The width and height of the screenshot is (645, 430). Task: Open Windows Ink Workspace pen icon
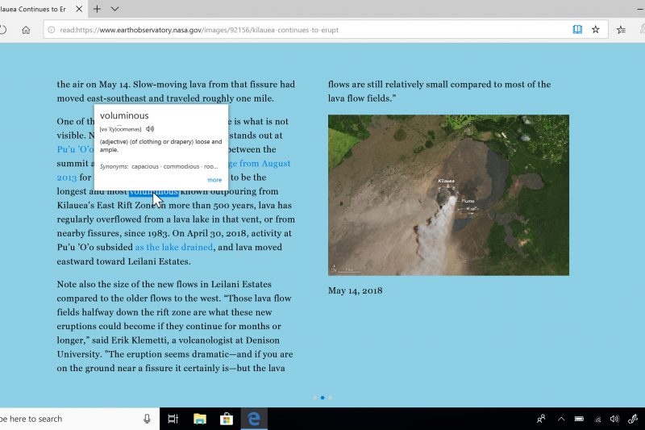[x=633, y=419]
